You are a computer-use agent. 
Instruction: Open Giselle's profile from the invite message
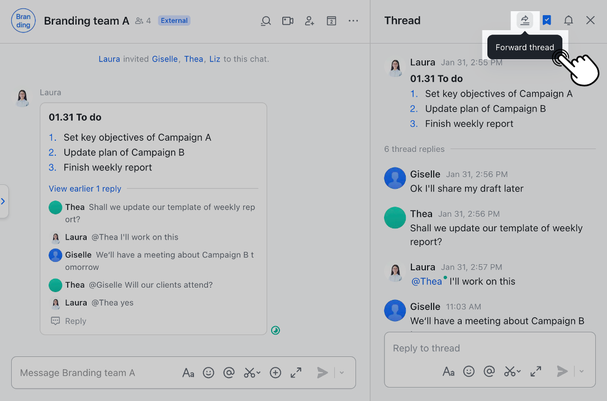point(164,59)
